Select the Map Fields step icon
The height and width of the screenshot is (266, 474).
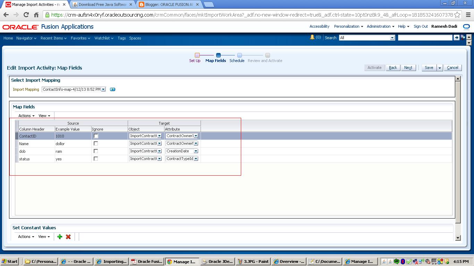tap(218, 55)
